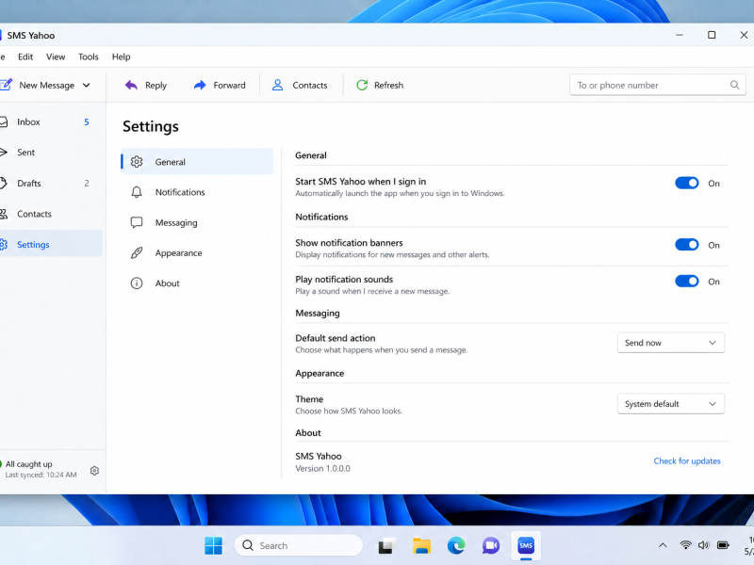Click the Refresh button label
Image resolution: width=754 pixels, height=565 pixels.
pos(388,85)
